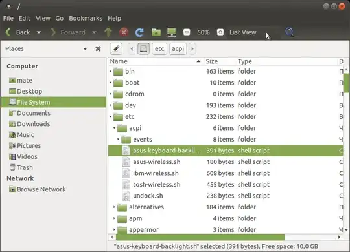Viewport: 350px width, 252px height.
Task: Close the Places side pane
Action: pos(98,48)
